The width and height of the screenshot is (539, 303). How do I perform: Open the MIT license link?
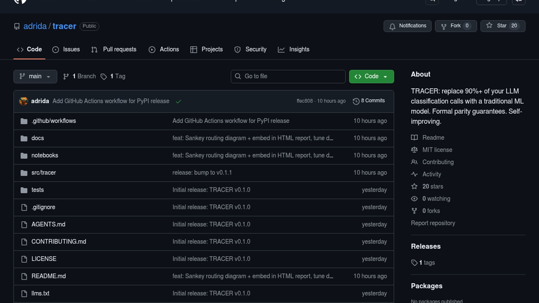[x=437, y=150]
